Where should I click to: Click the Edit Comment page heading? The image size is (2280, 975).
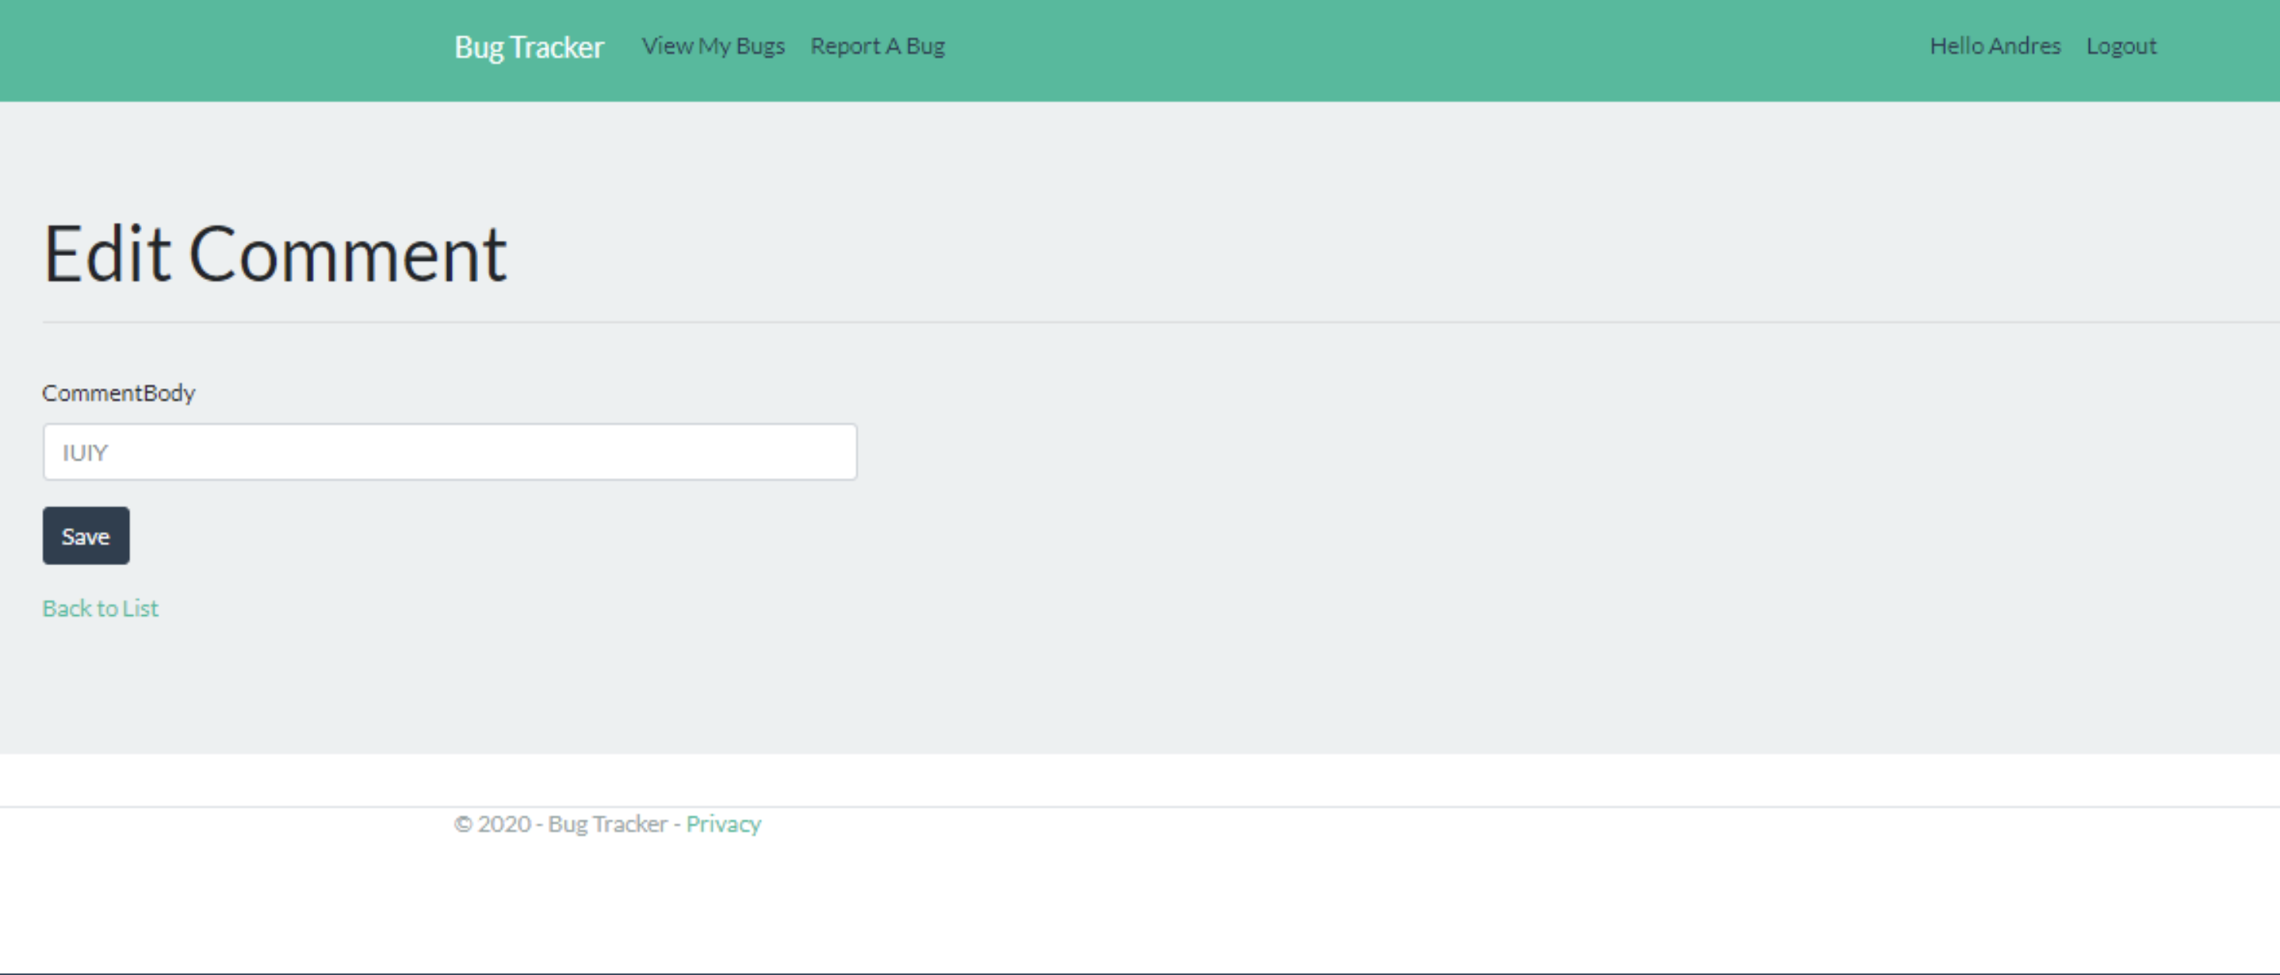coord(274,254)
